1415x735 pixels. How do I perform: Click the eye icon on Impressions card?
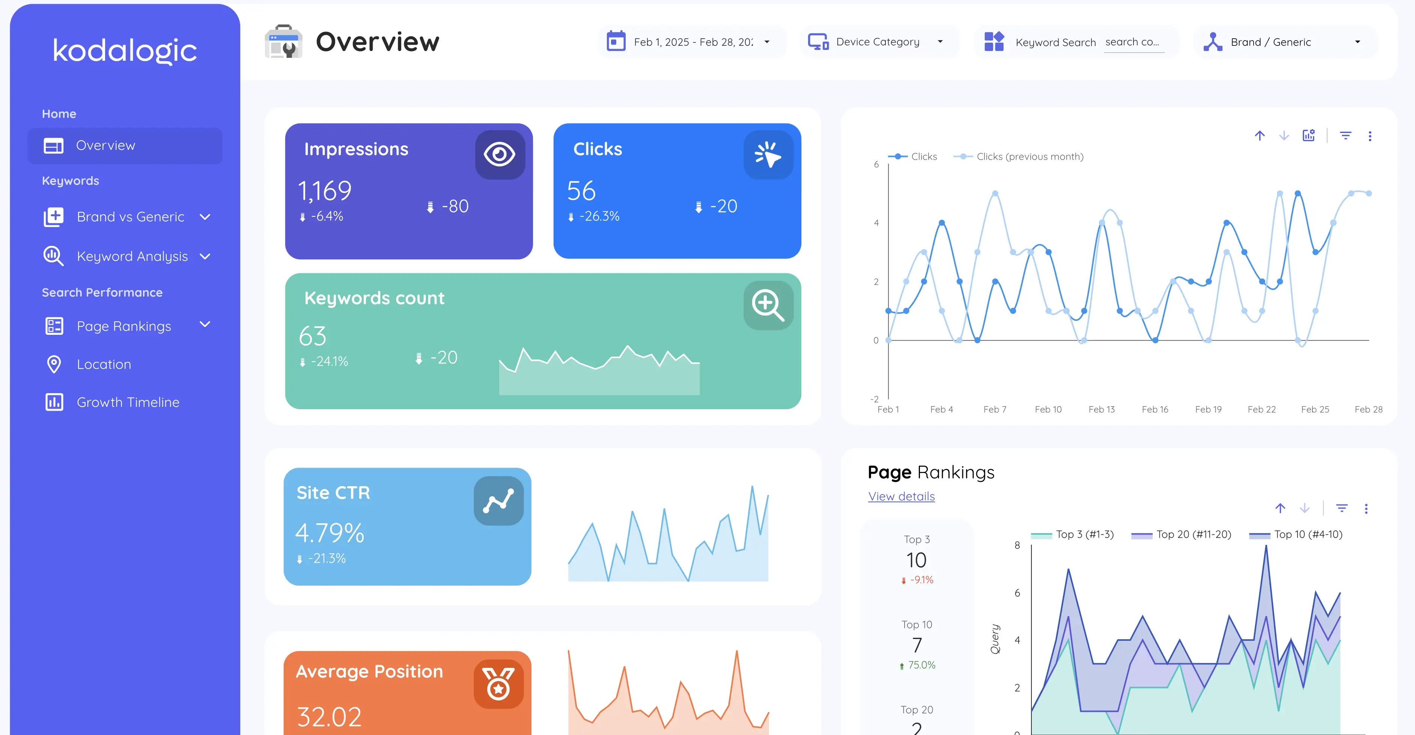[499, 154]
